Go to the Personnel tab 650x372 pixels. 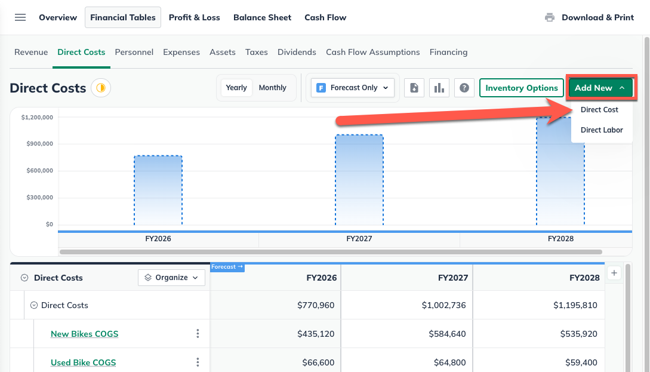pyautogui.click(x=134, y=52)
